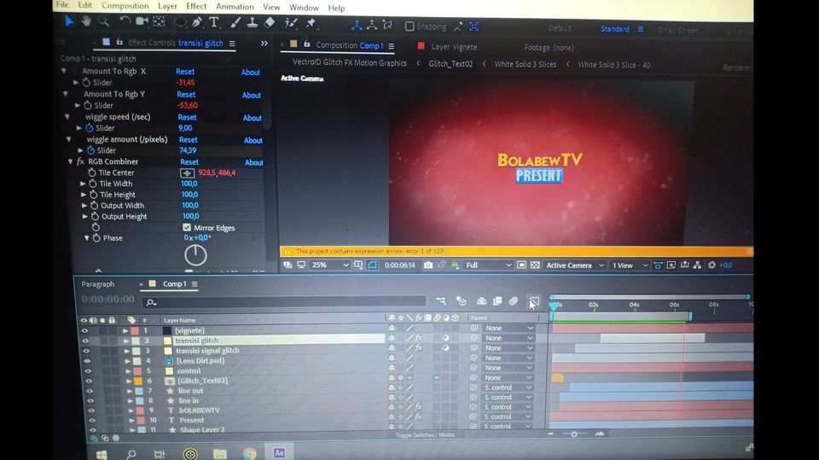Reset the RGB Combiner effect
The width and height of the screenshot is (819, 460).
(189, 162)
